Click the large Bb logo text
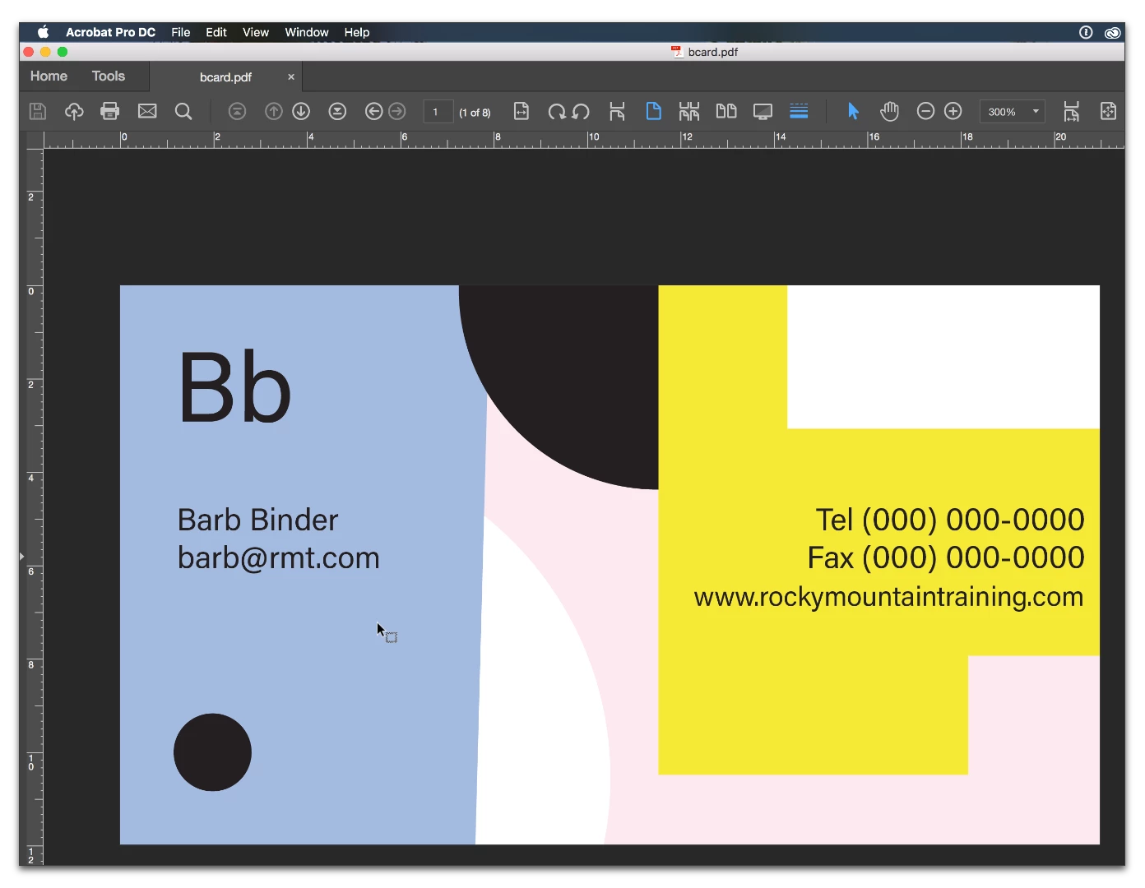1145x888 pixels. (234, 387)
